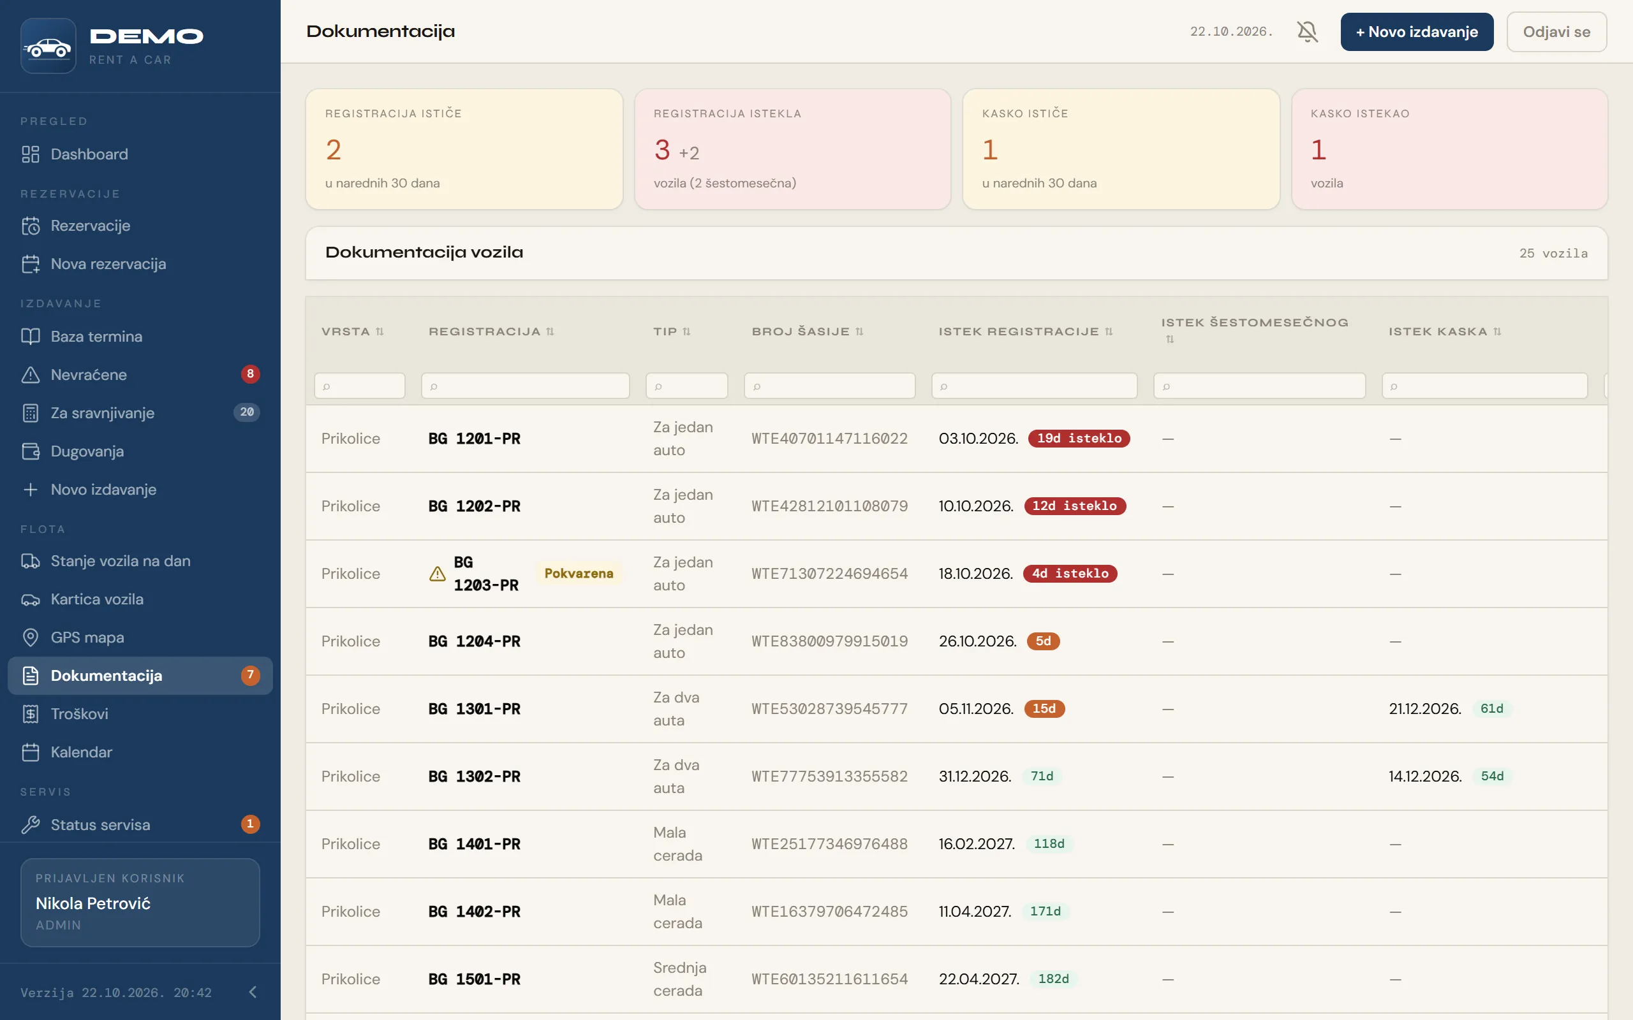Open the Registracija istekla summary card
This screenshot has height=1020, width=1633.
[x=792, y=149]
